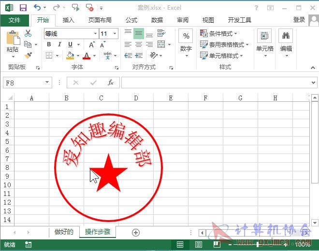Toggle Italic formatting
The height and width of the screenshot is (251, 319).
pyautogui.click(x=59, y=44)
